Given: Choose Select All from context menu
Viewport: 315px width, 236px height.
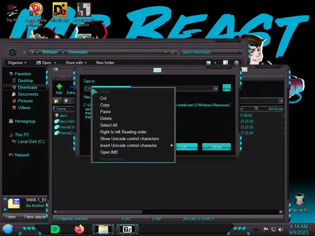Looking at the screenshot, I should (133, 125).
